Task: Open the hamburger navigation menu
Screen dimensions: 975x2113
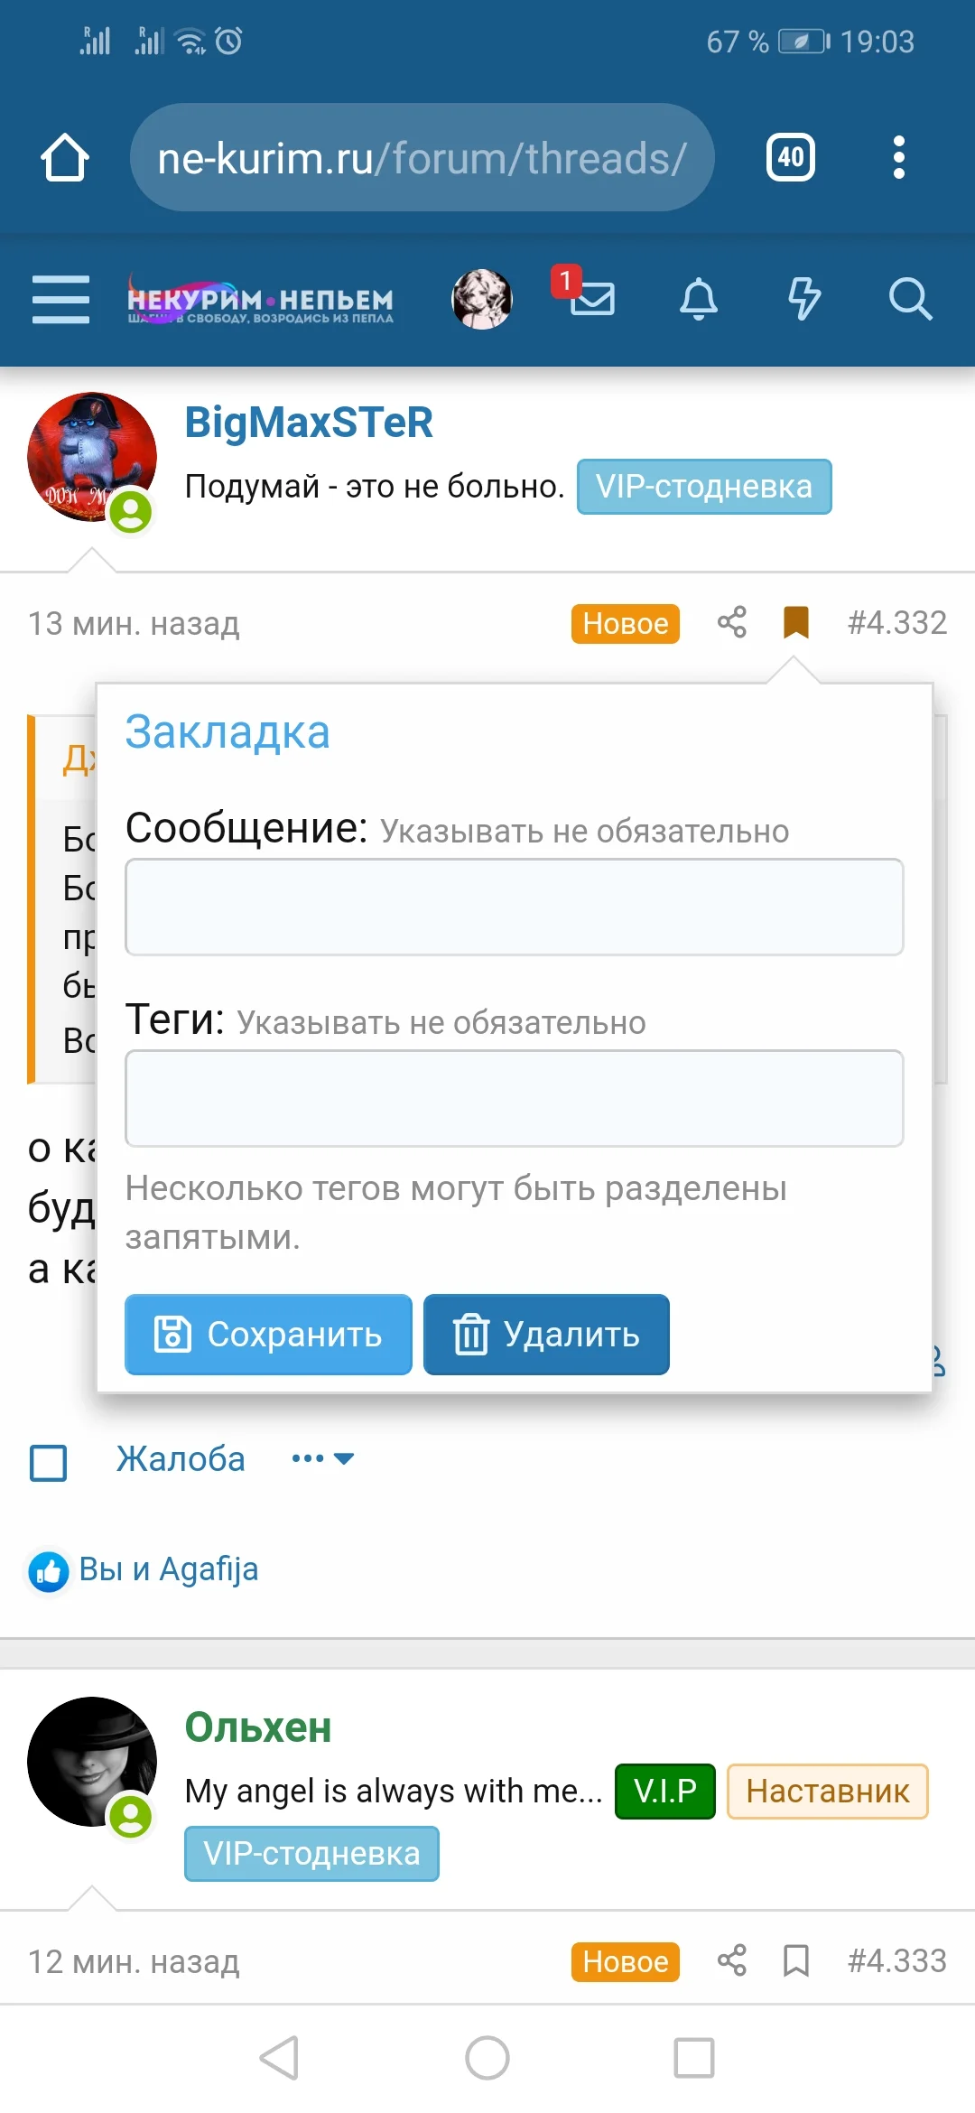Action: 60,299
